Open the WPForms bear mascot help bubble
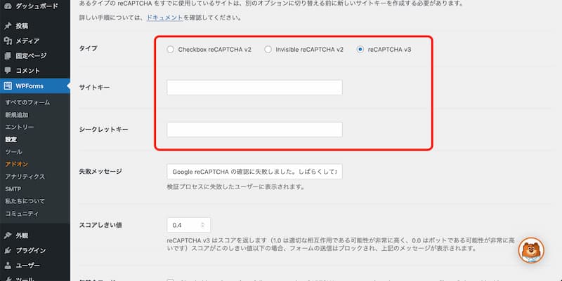This screenshot has height=281, width=562. tap(531, 250)
